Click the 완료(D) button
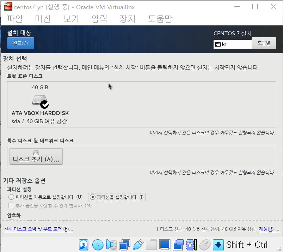Image resolution: width=283 pixels, height=252 pixels. (x=20, y=43)
